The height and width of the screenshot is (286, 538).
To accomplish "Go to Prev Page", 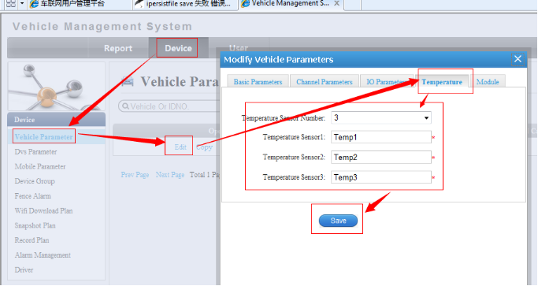I will coord(135,175).
